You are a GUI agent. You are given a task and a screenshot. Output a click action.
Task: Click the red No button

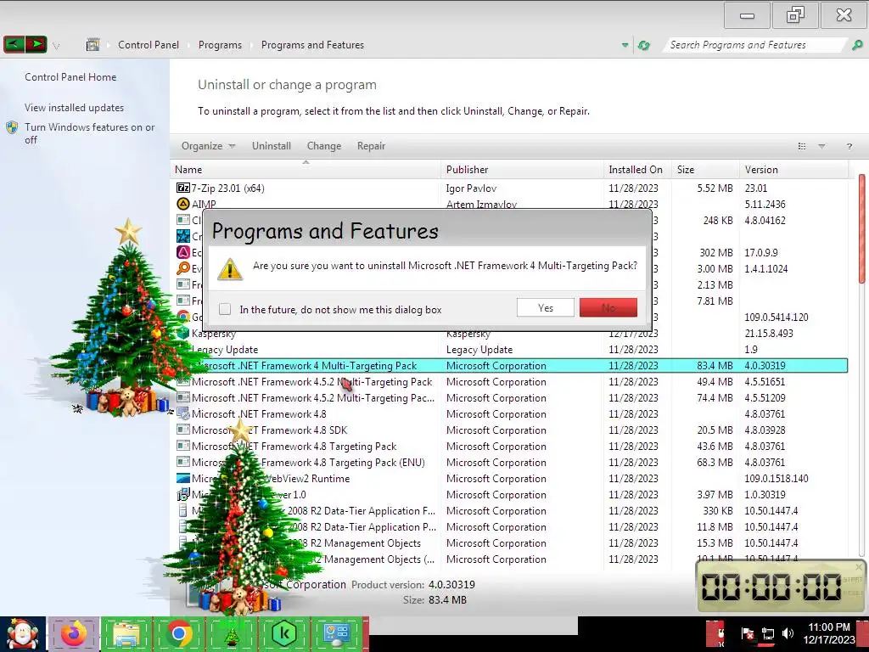click(608, 307)
